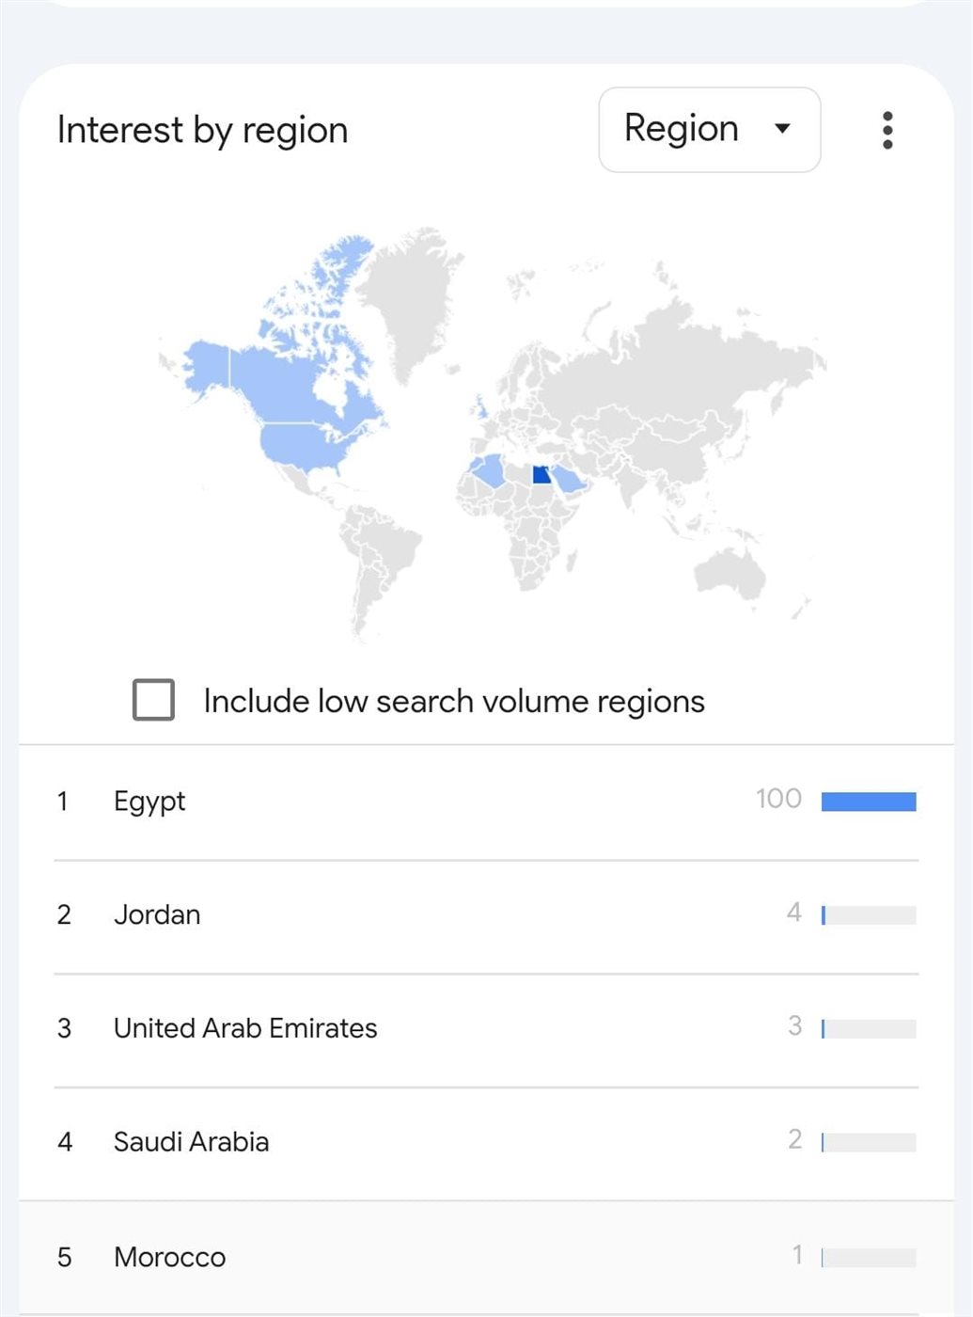Image resolution: width=973 pixels, height=1317 pixels.
Task: Click Egypt on the world map
Action: pos(541,474)
